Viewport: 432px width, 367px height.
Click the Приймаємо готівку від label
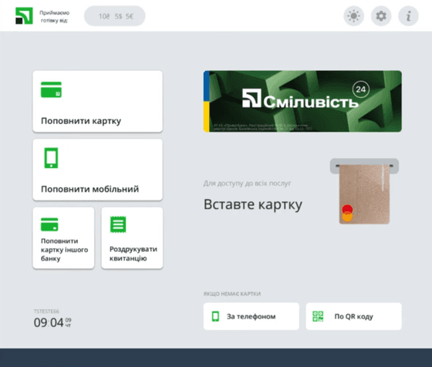coord(54,16)
